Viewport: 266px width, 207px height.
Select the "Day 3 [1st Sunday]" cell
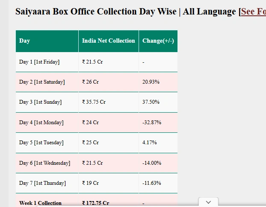[x=40, y=102]
